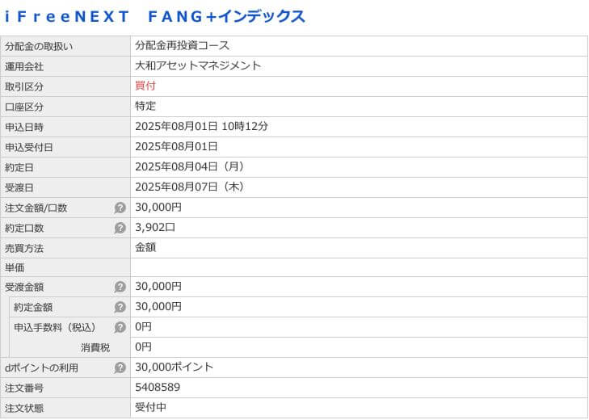Select the empty 単価 value cell
589x420 pixels.
[359, 268]
